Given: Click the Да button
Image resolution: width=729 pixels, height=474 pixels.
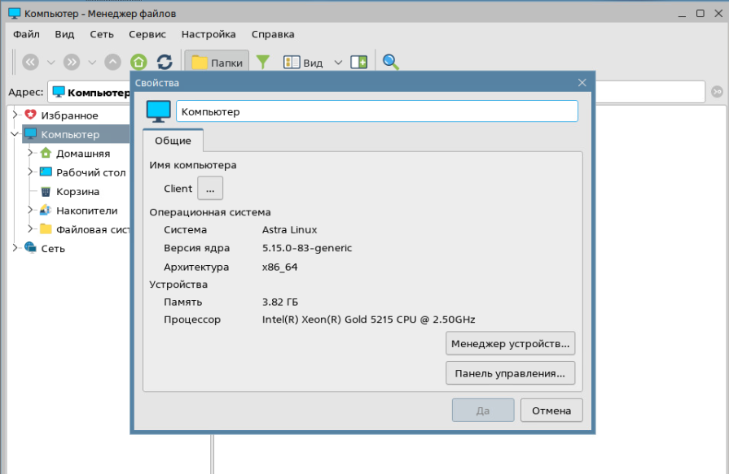Looking at the screenshot, I should (483, 411).
